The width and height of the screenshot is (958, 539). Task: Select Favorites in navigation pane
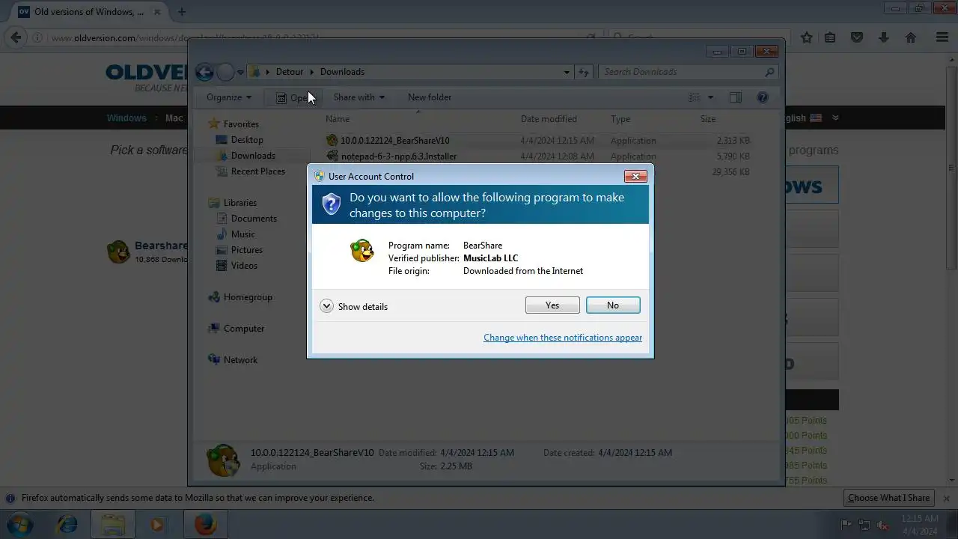pyautogui.click(x=241, y=124)
